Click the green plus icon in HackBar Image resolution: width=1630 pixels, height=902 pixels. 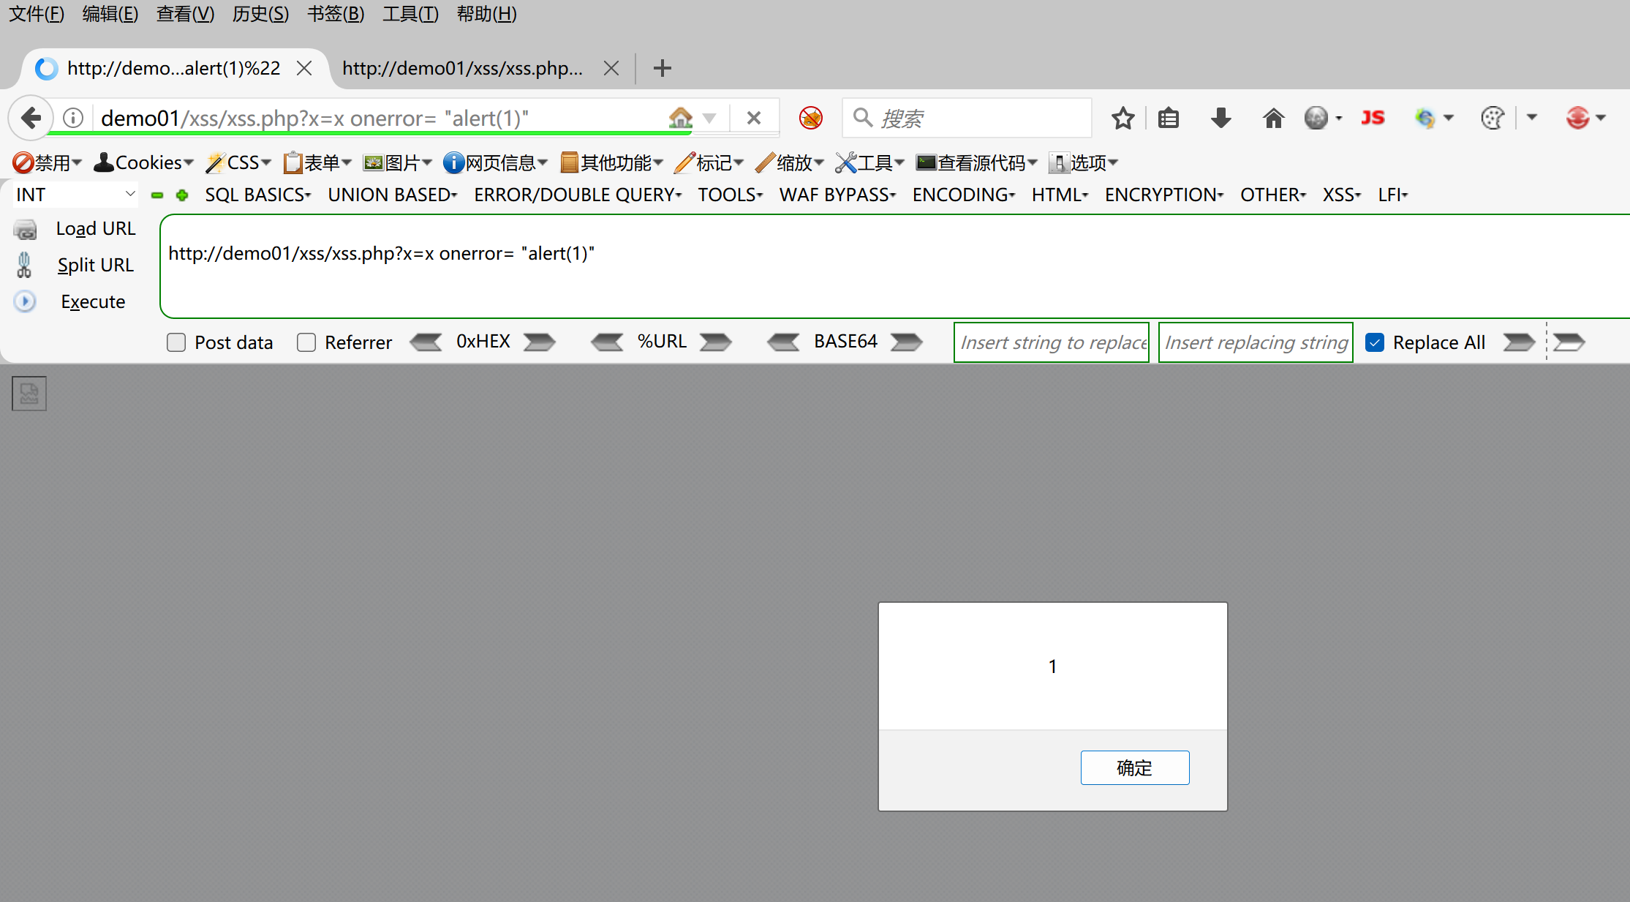(182, 195)
